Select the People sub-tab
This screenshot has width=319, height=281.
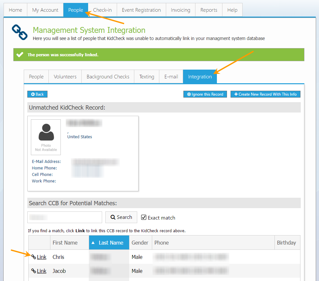click(x=36, y=76)
